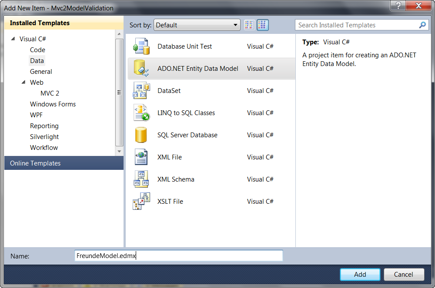Focus the Search Installed Templates box
This screenshot has height=288, width=435.
(x=357, y=25)
